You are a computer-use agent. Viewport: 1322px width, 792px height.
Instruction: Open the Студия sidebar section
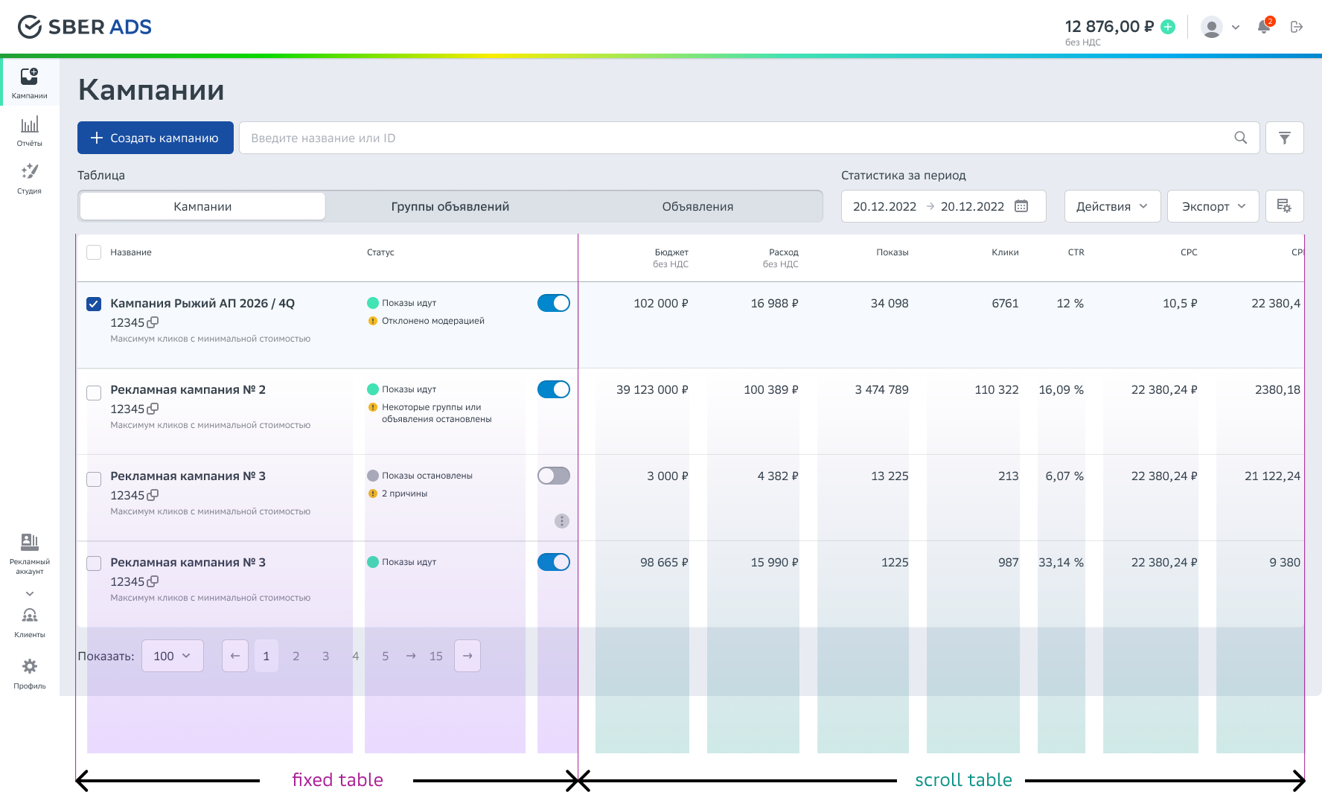pos(30,178)
